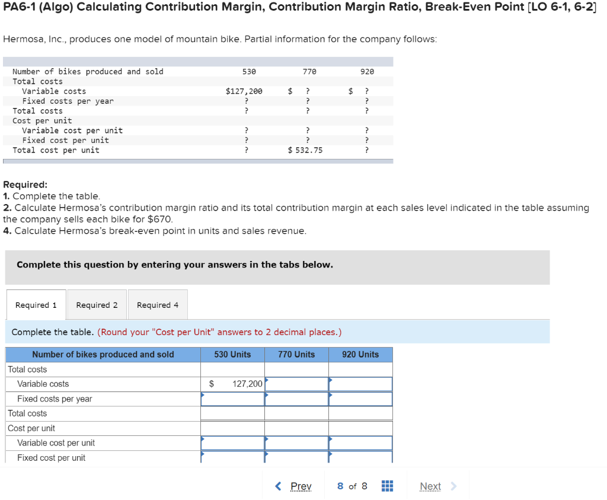Select Variable cost per unit field for 530 Units
Screen dimensions: 607x500
click(232, 442)
